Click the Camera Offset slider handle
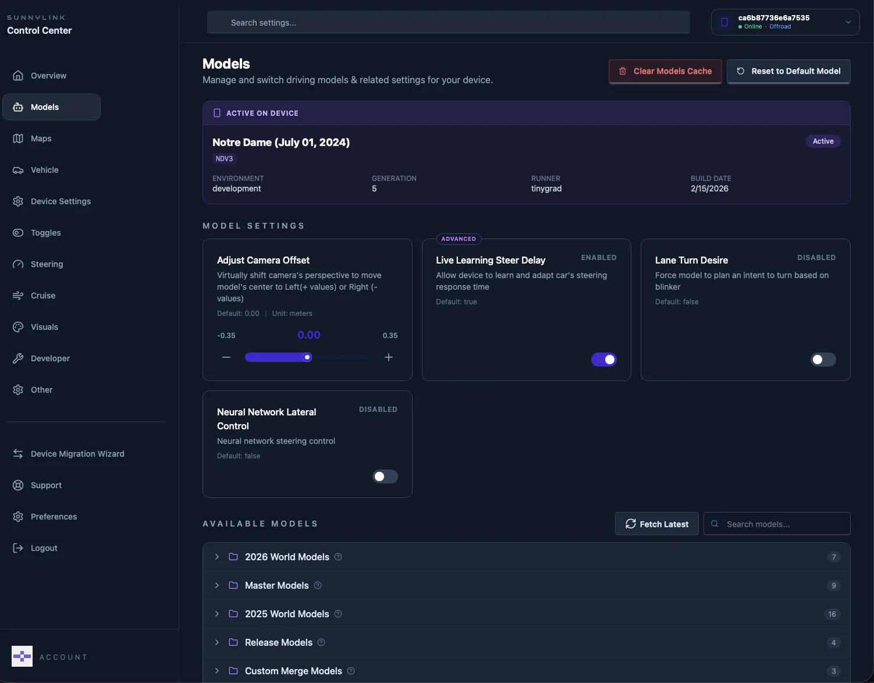Viewport: 874px width, 683px height. pos(307,357)
